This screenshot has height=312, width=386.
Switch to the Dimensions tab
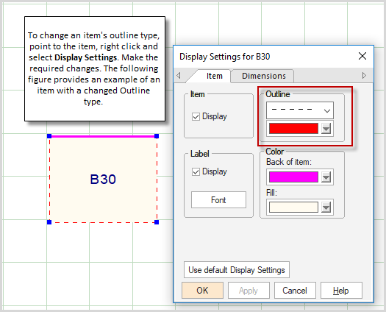[264, 76]
